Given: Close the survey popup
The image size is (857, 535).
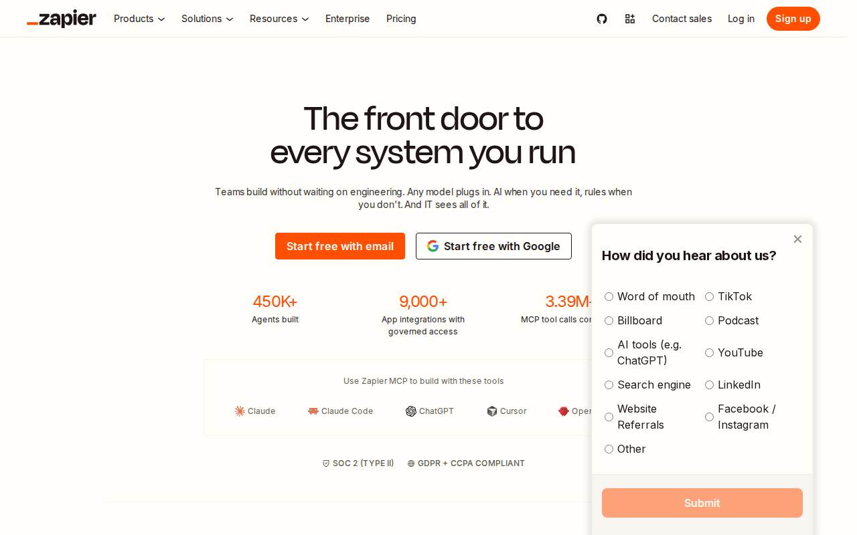Looking at the screenshot, I should (797, 239).
